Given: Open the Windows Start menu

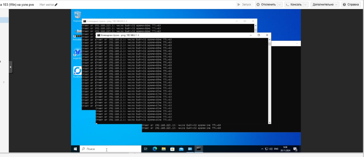Looking at the screenshot, I should pos(75,149).
